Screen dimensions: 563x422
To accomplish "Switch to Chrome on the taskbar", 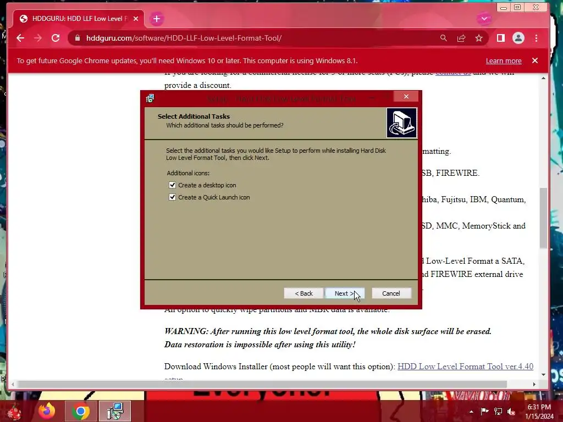I will pos(80,411).
